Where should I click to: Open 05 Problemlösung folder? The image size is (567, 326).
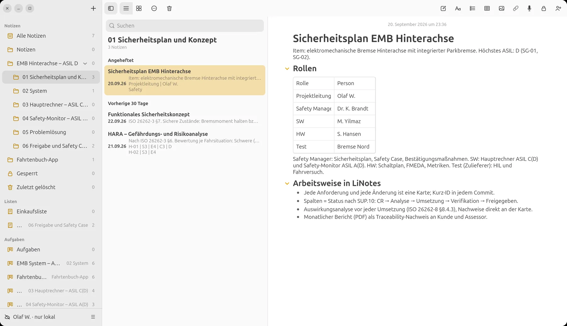(51, 132)
